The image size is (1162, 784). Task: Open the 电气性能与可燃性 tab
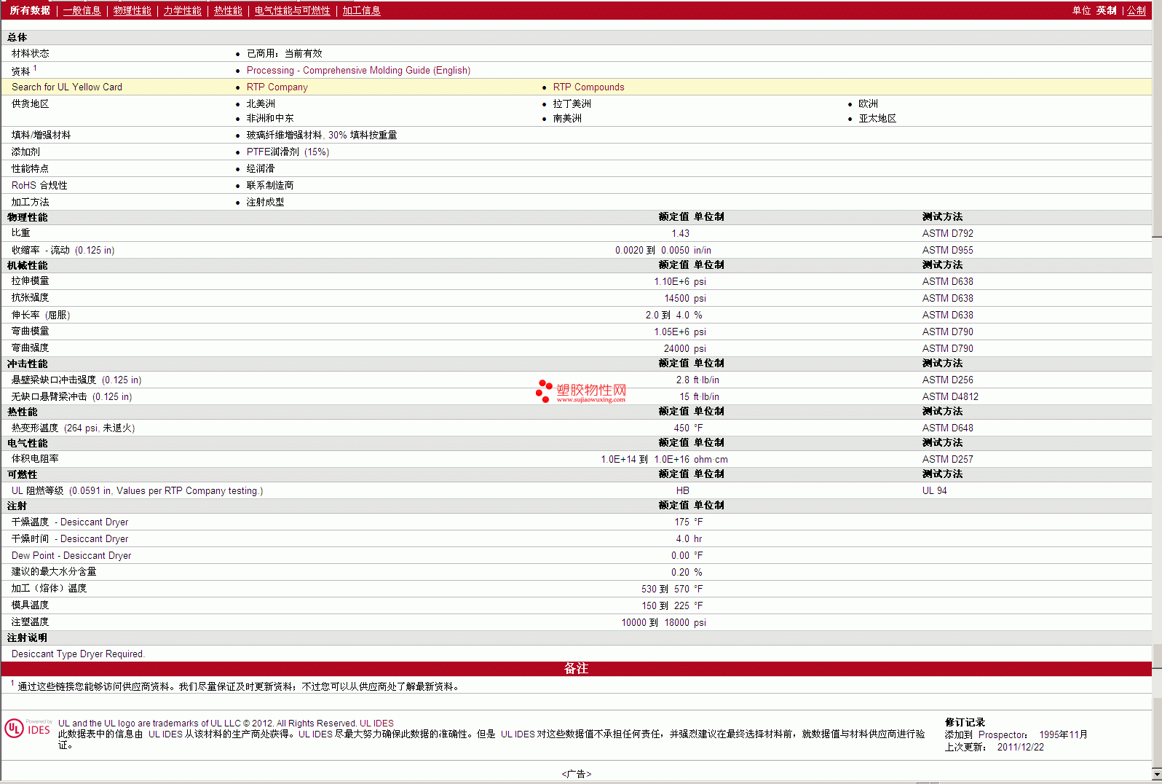[292, 11]
